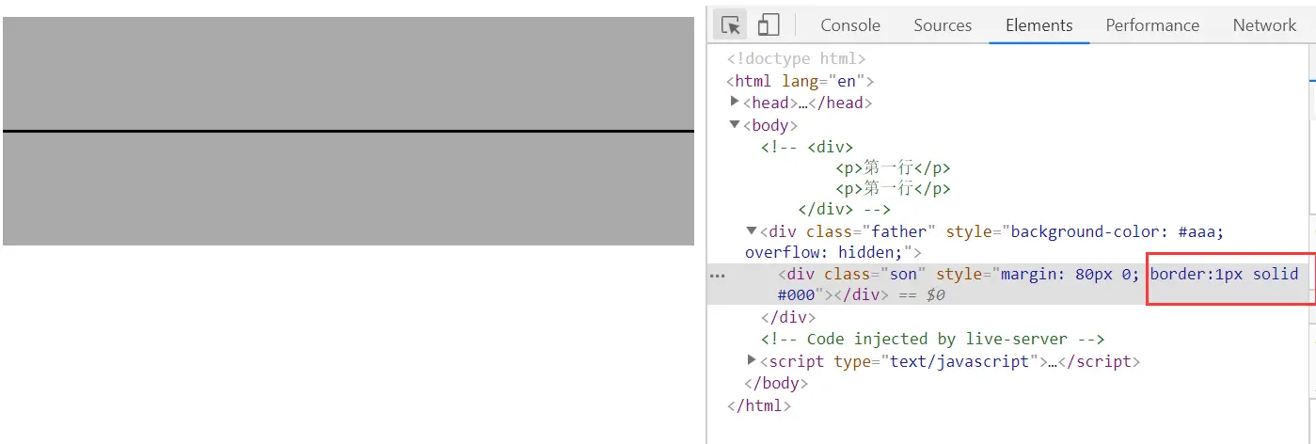1316x444 pixels.
Task: Open the Console tab
Action: [x=850, y=25]
